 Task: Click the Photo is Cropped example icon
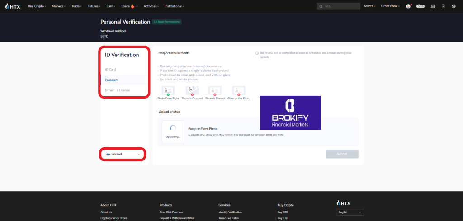click(x=193, y=90)
